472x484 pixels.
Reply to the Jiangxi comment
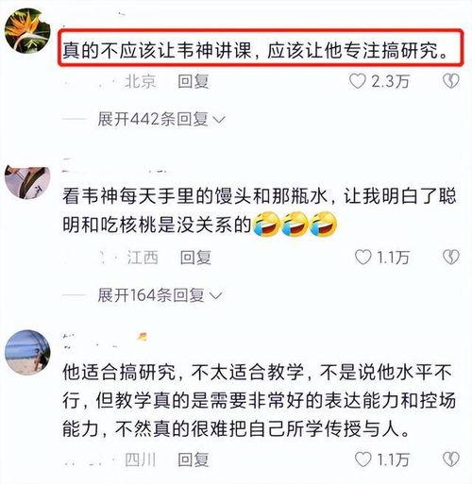tap(195, 258)
